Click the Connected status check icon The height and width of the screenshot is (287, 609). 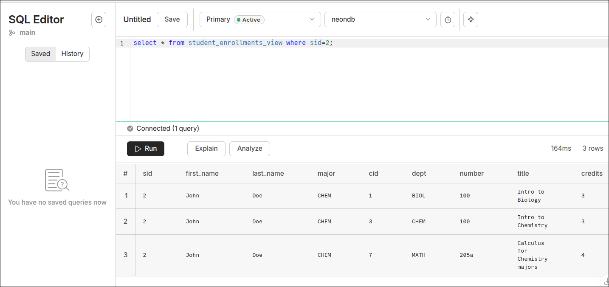tap(130, 129)
